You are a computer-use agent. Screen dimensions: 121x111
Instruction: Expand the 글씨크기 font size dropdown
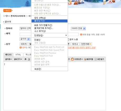point(18,59)
